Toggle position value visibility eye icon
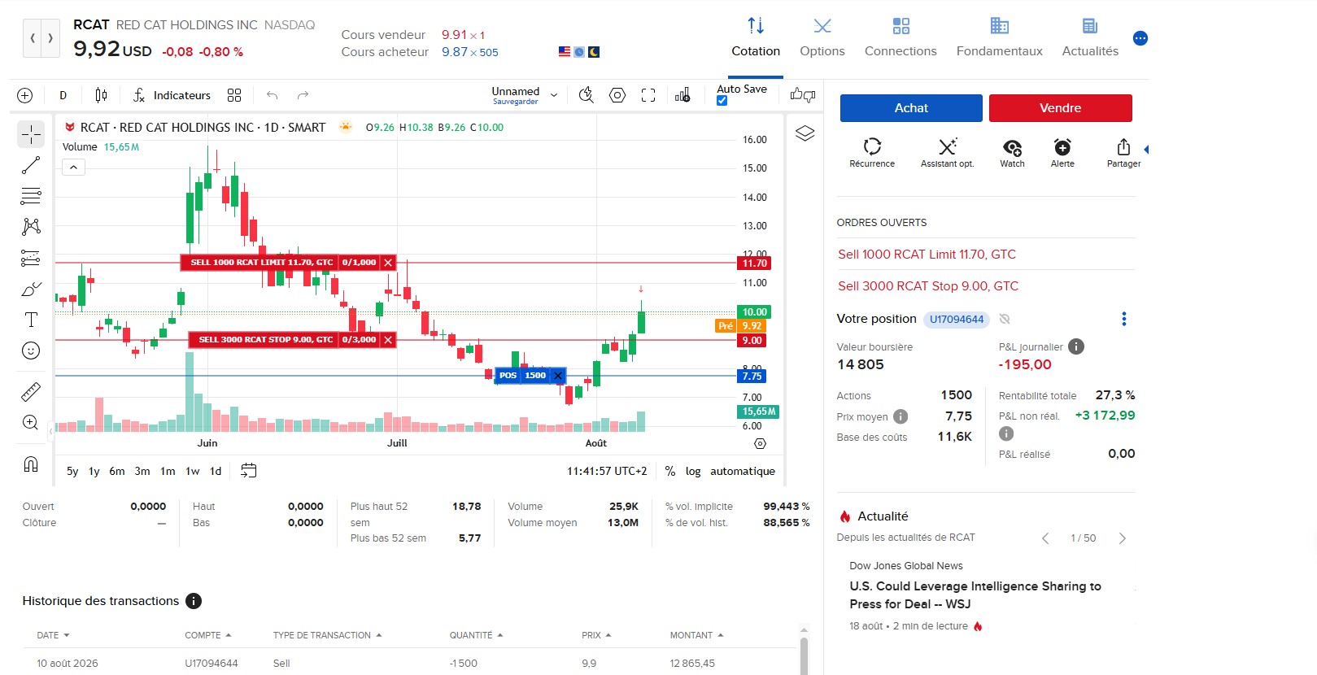1317x675 pixels. [1005, 319]
